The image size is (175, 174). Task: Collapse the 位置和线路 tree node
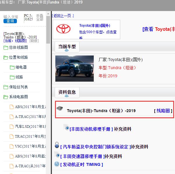click(19, 58)
